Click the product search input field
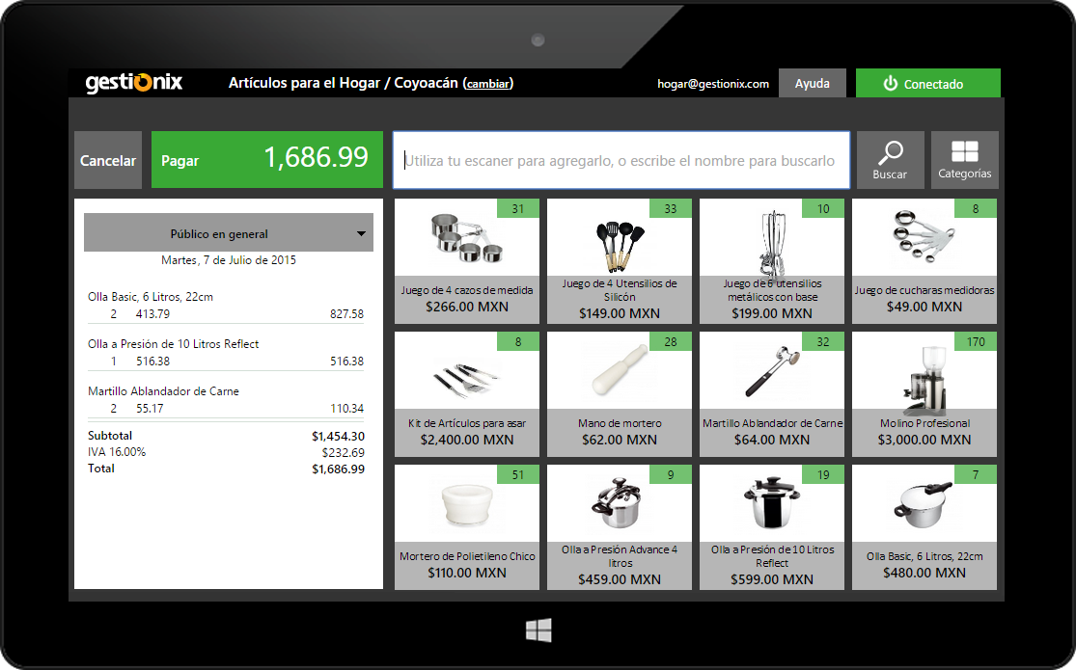 [x=621, y=160]
